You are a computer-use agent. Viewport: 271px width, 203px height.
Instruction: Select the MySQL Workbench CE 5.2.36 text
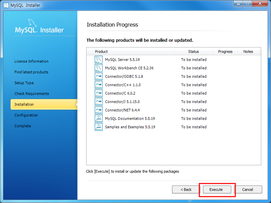129,68
